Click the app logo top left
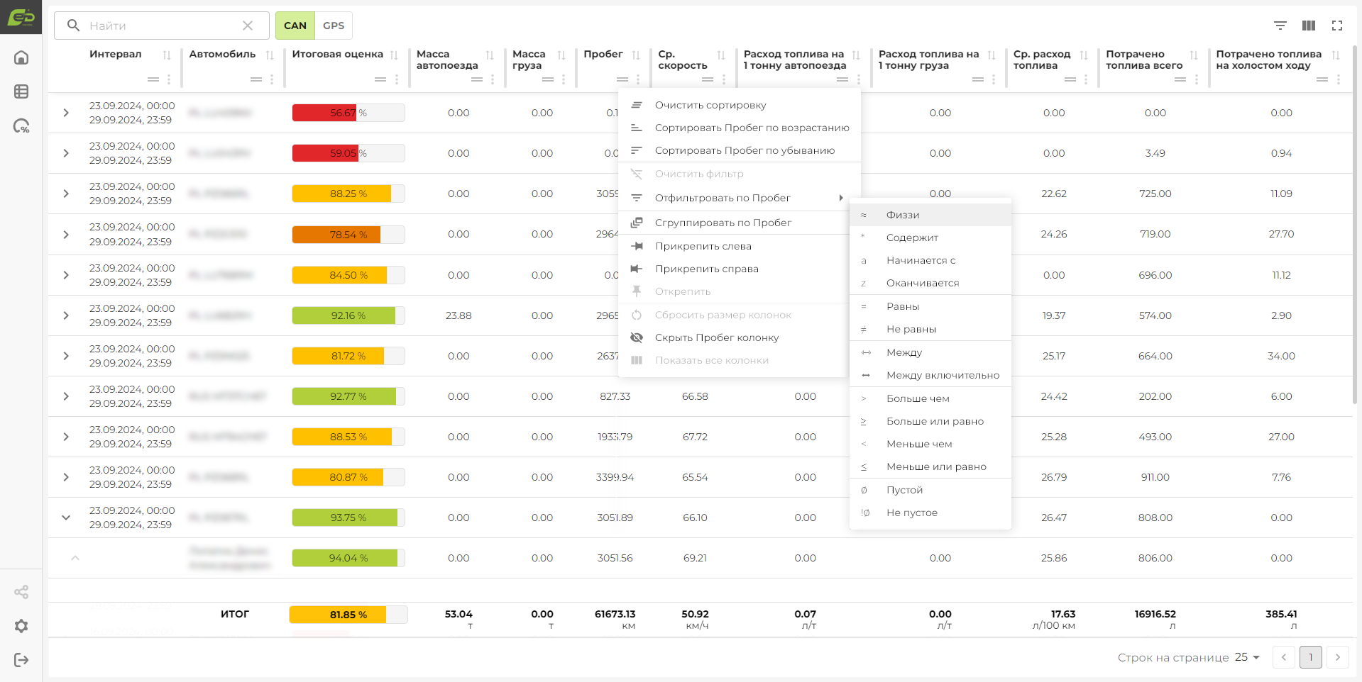1362x682 pixels. click(21, 17)
